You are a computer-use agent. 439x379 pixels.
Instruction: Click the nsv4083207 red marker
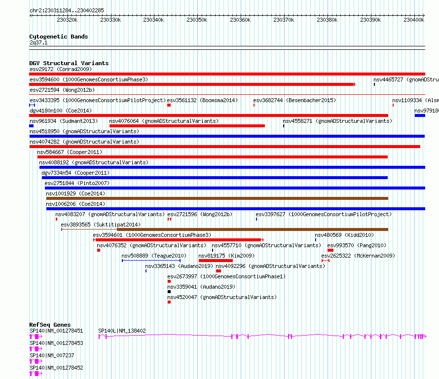[x=57, y=219]
